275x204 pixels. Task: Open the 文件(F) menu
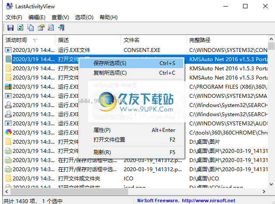[x=14, y=17]
